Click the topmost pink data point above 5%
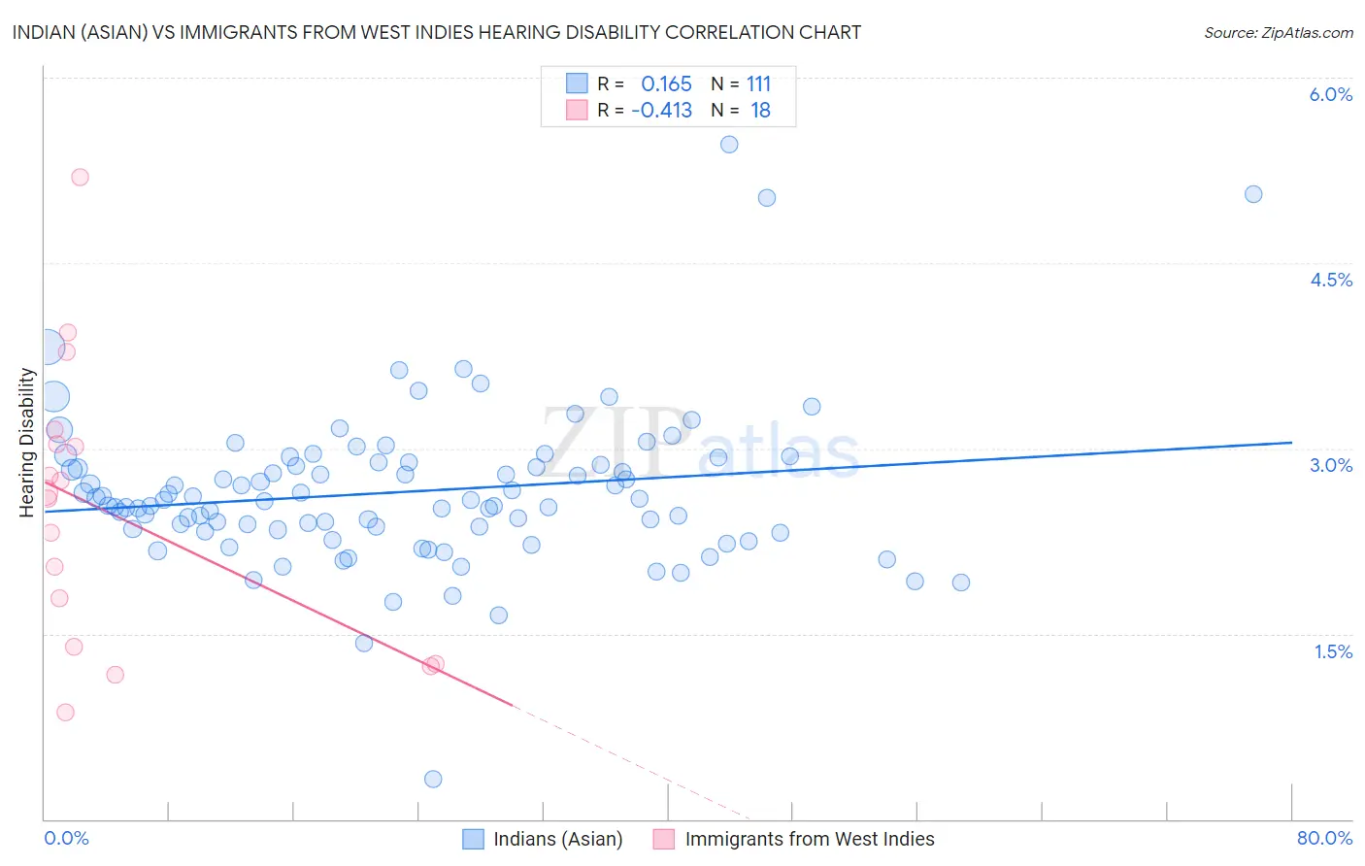The image size is (1365, 866). tap(80, 177)
